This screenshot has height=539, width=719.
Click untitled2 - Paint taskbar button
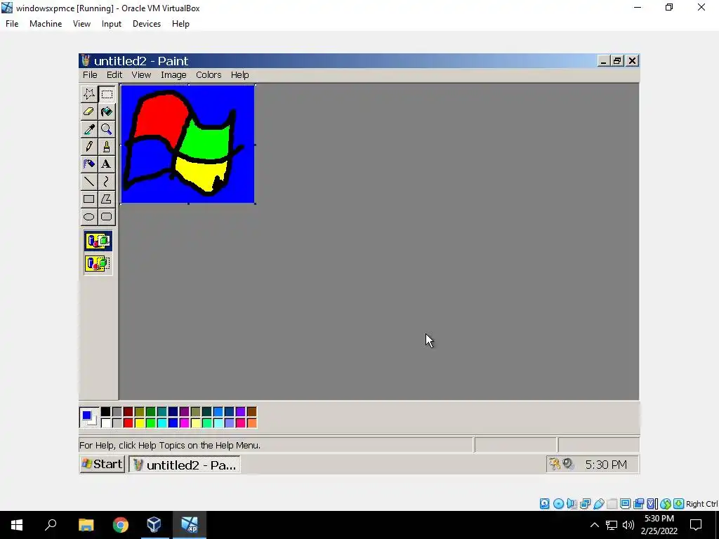coord(185,465)
